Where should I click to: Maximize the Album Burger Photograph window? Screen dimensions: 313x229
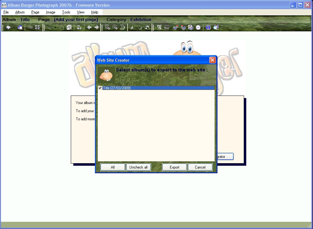[300, 5]
